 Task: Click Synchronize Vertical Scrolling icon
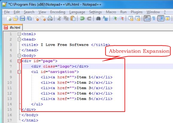click(131, 18)
